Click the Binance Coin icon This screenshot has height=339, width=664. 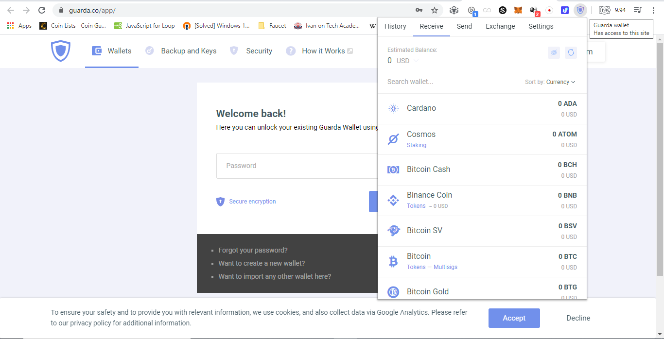click(393, 200)
